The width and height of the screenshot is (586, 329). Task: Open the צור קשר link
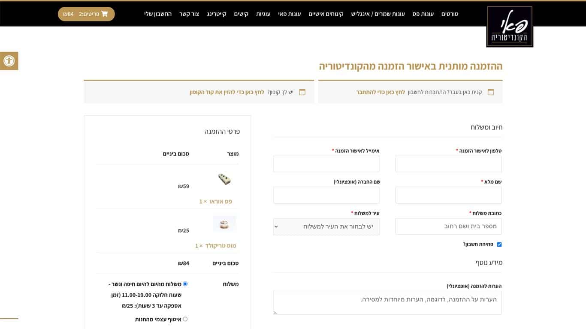click(x=189, y=14)
